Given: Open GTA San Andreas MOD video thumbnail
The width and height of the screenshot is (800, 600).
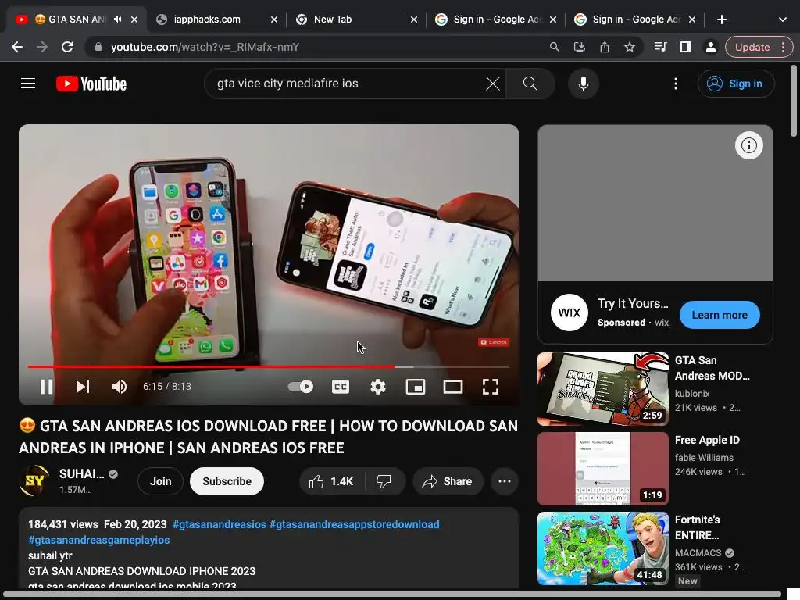Looking at the screenshot, I should point(602,389).
